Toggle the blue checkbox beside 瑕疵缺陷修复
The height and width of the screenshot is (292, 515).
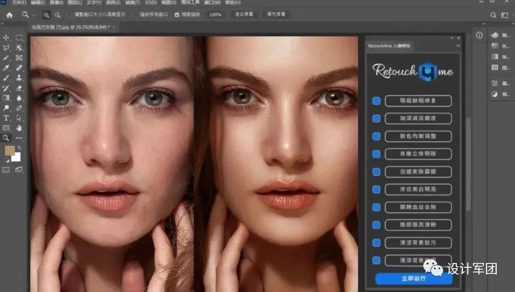[x=376, y=101]
